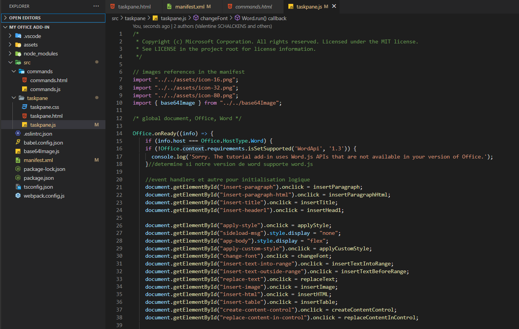Screen dimensions: 519x329
Task: Click the webpack icon beside webpack.config.js
Action: point(18,196)
